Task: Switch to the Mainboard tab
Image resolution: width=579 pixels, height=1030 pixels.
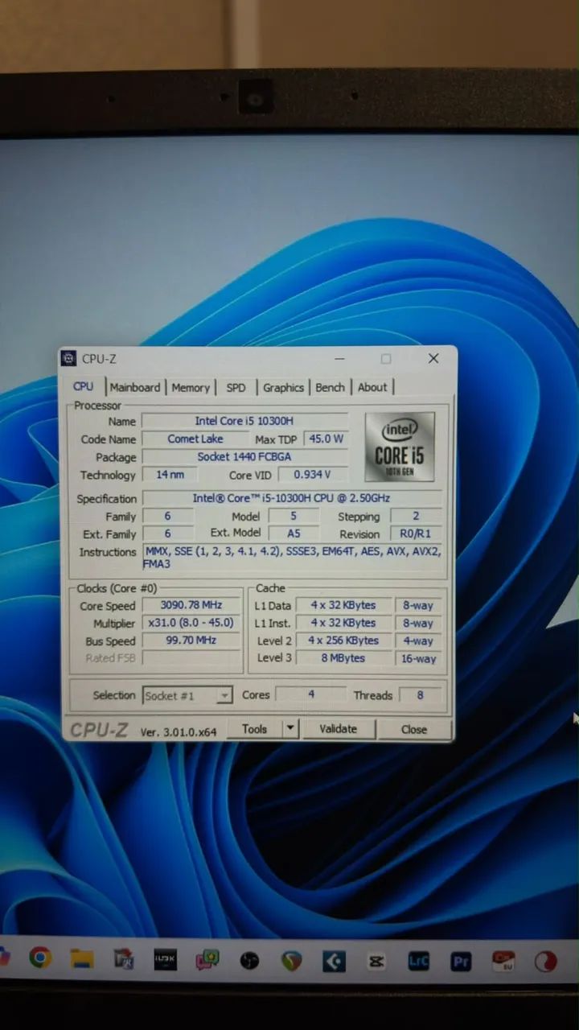Action: pyautogui.click(x=135, y=388)
